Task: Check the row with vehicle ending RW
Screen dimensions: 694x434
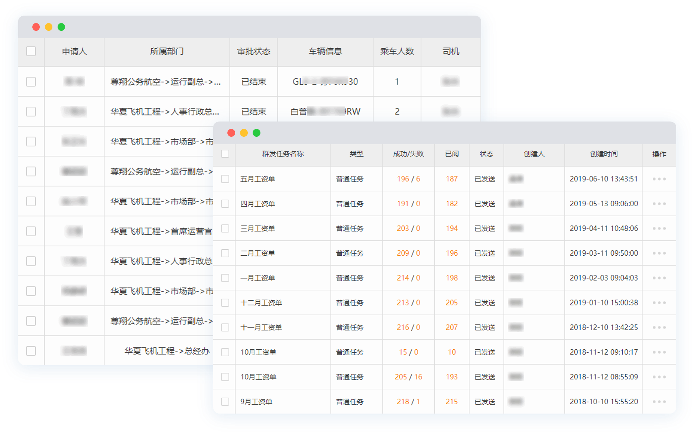Action: [31, 111]
